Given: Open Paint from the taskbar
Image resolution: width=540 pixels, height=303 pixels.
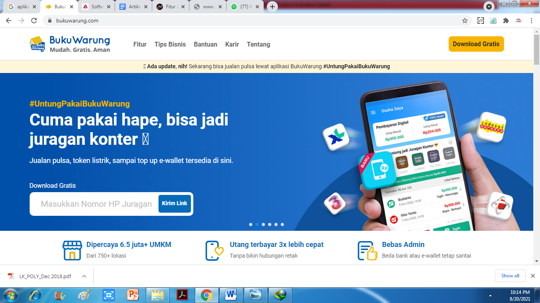Looking at the screenshot, I should (x=84, y=295).
